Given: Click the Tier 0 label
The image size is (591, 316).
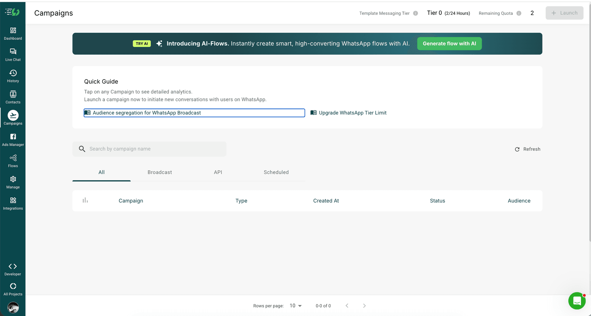Looking at the screenshot, I should (x=434, y=13).
